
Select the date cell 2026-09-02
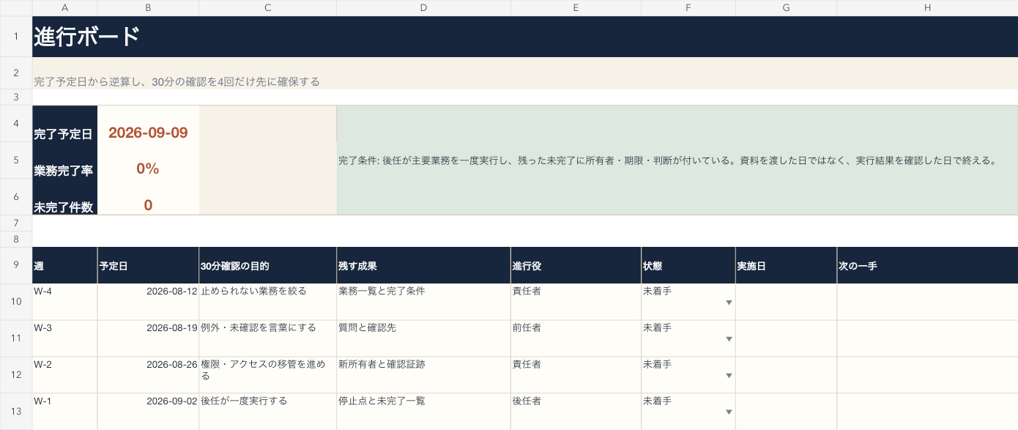[148, 412]
